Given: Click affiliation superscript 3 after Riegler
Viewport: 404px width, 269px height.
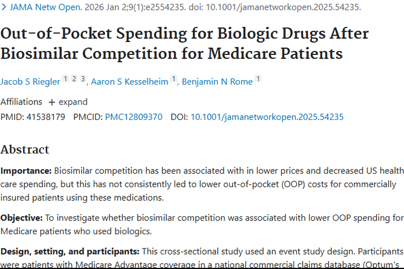Looking at the screenshot, I should tap(83, 79).
